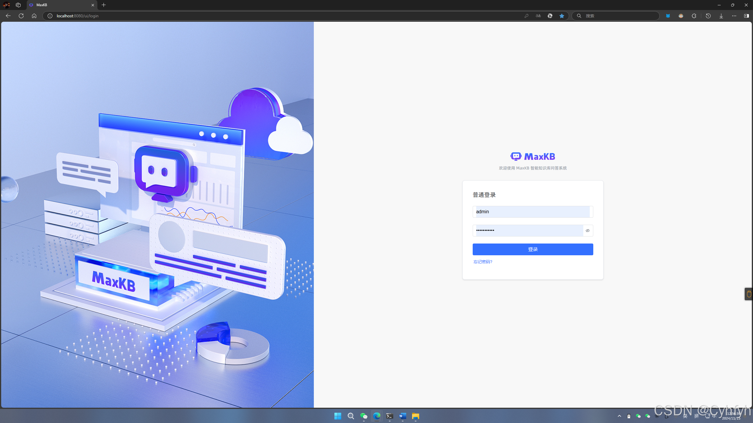Open the browser three-dot menu

tap(734, 16)
